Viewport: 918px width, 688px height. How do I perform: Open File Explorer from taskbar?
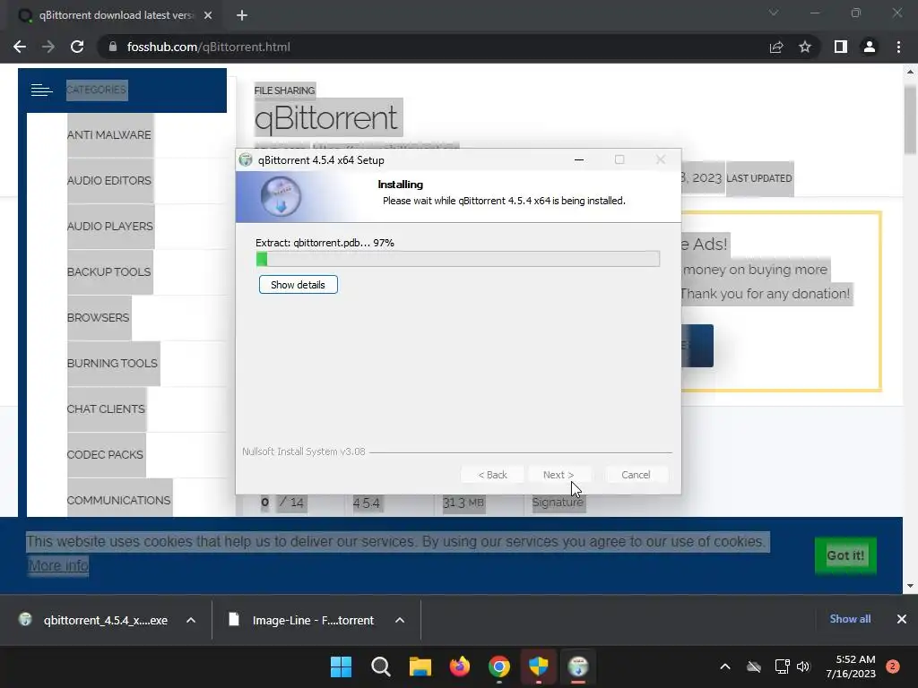[x=420, y=666]
